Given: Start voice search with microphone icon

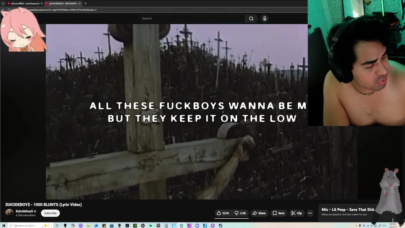Looking at the screenshot, I should (265, 18).
